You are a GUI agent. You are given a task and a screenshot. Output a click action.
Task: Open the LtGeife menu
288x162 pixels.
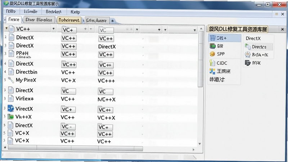(x=31, y=12)
